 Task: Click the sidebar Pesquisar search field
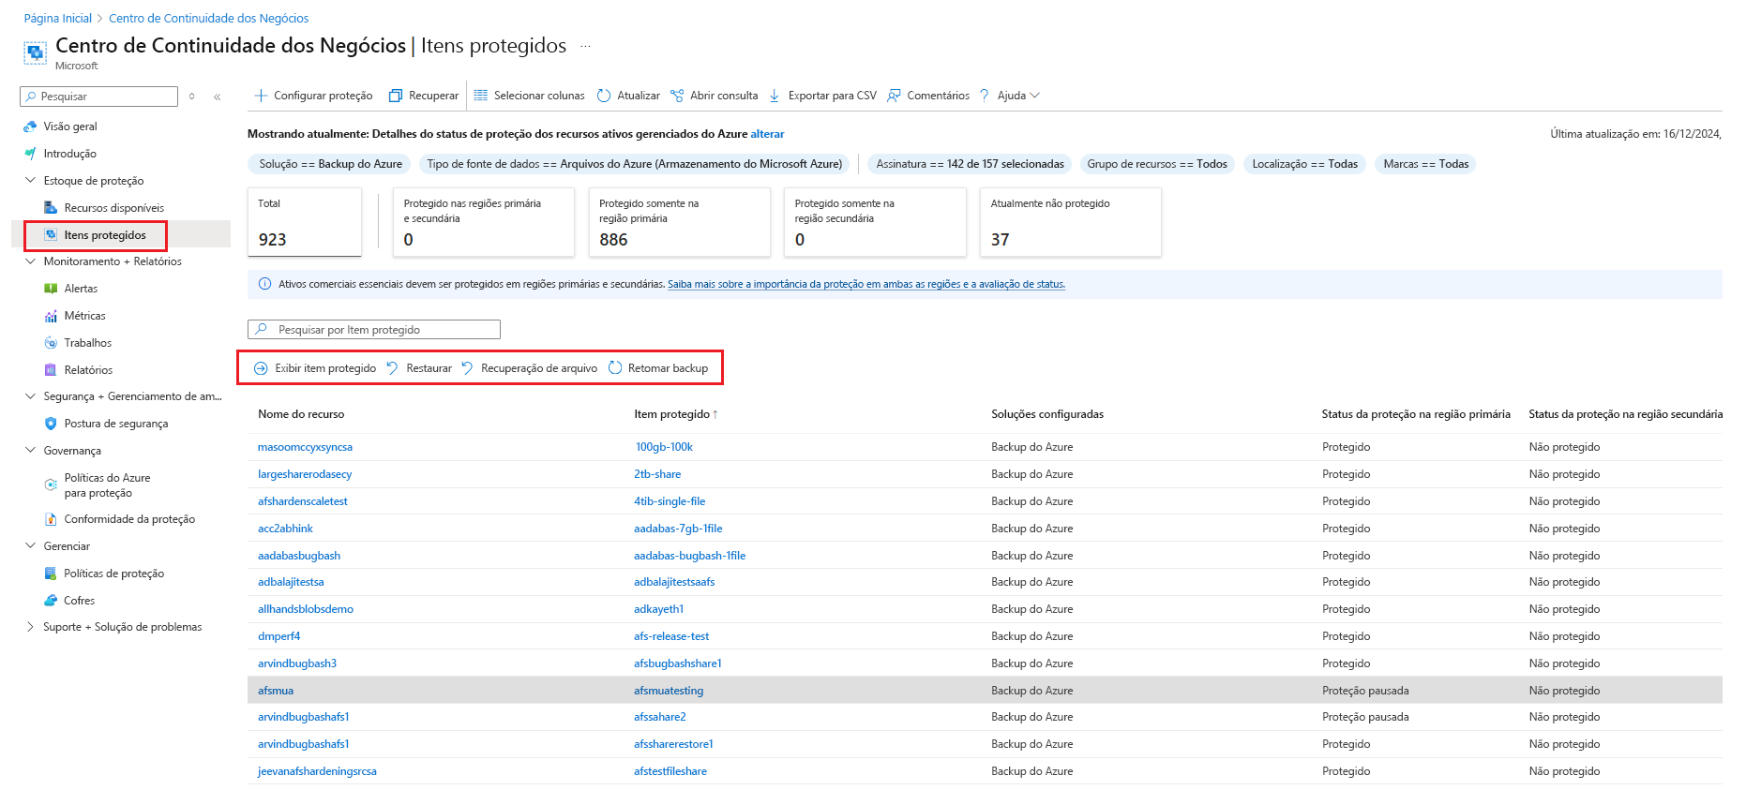click(x=99, y=97)
